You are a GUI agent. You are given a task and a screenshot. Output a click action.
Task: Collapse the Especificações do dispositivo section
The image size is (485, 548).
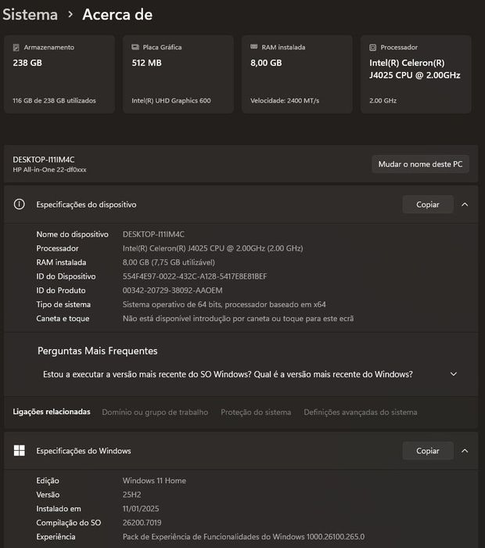[465, 204]
